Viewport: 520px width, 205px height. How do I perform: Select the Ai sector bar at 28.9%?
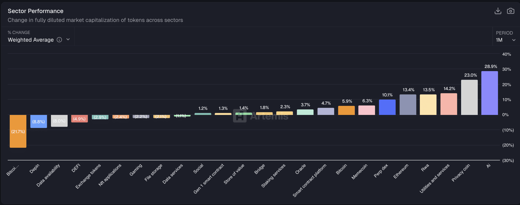489,93
